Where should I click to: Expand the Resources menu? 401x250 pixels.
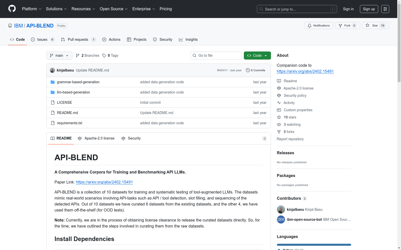point(83,9)
